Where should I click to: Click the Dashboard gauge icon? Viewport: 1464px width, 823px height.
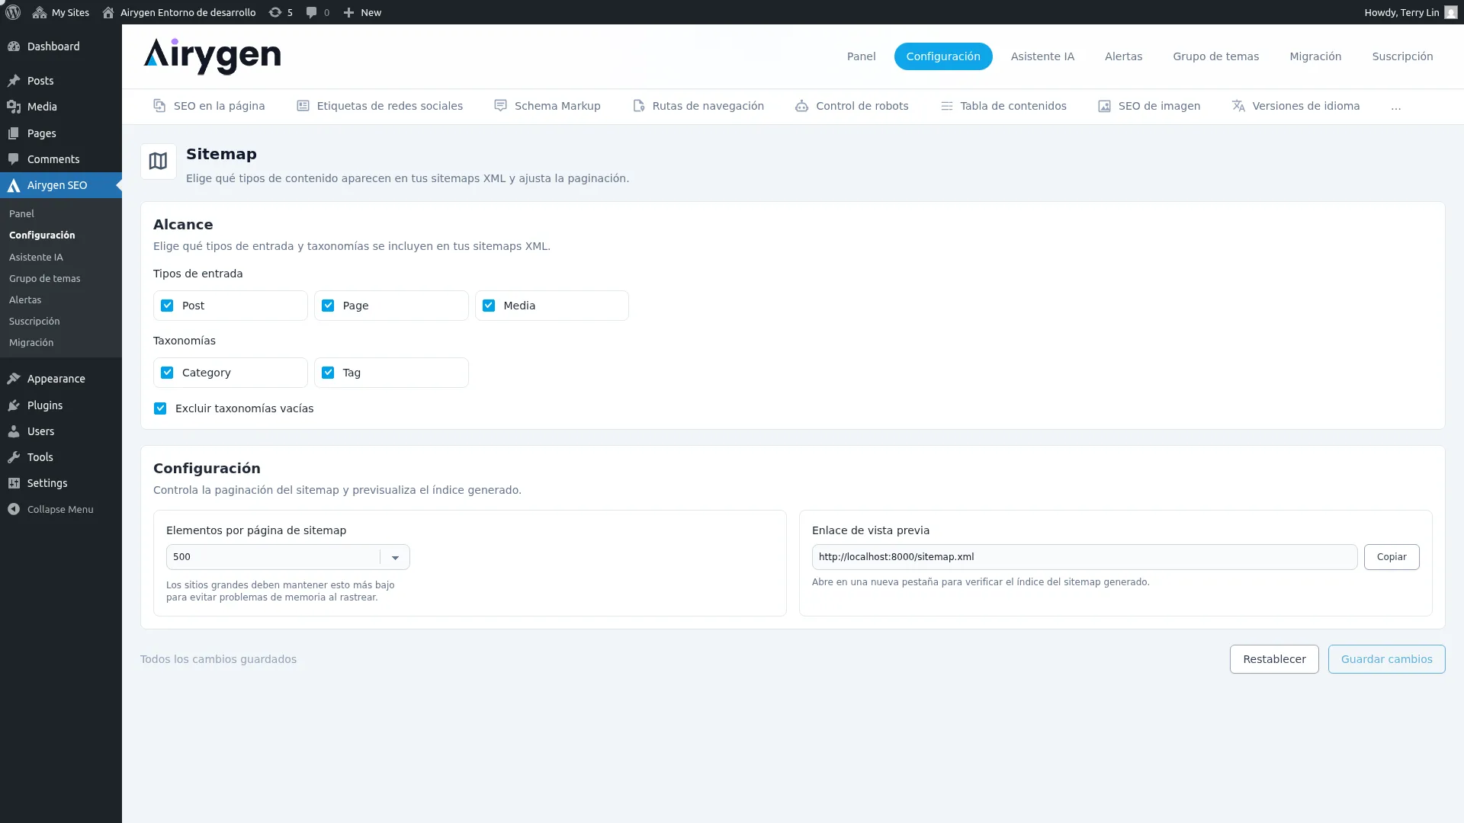pos(14,46)
